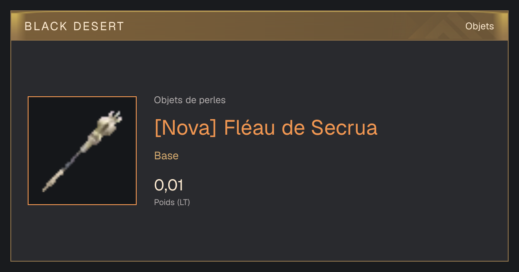Select the Base grade label
This screenshot has height=272, width=519.
pyautogui.click(x=167, y=156)
